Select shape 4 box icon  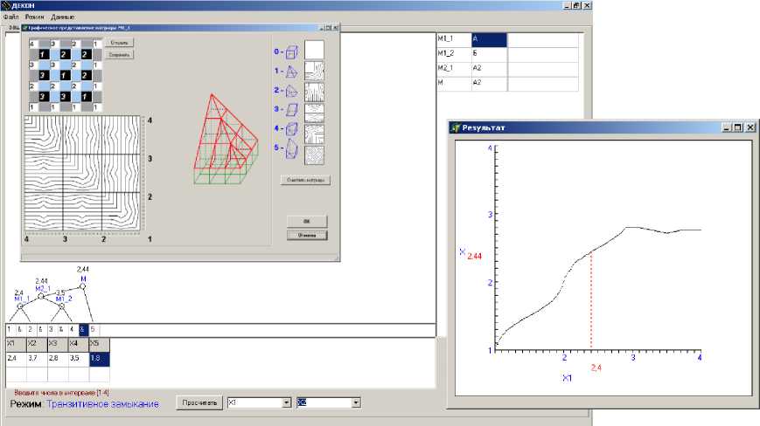291,129
